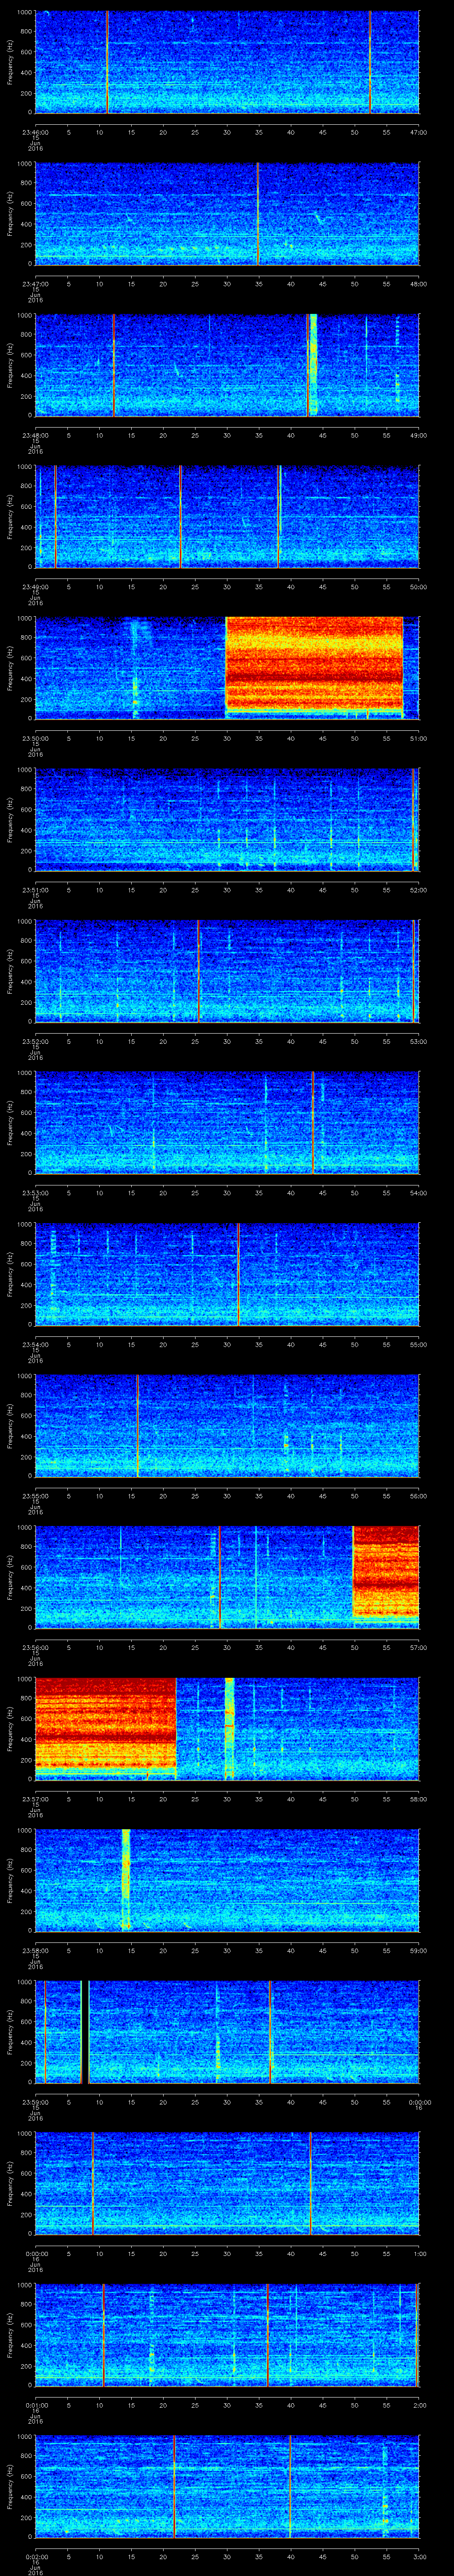Click the 23:50:00 start time label
Image resolution: width=454 pixels, height=2576 pixels.
pyautogui.click(x=35, y=738)
